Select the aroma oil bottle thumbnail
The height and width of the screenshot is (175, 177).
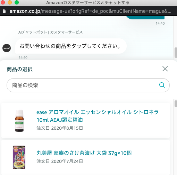point(19,121)
